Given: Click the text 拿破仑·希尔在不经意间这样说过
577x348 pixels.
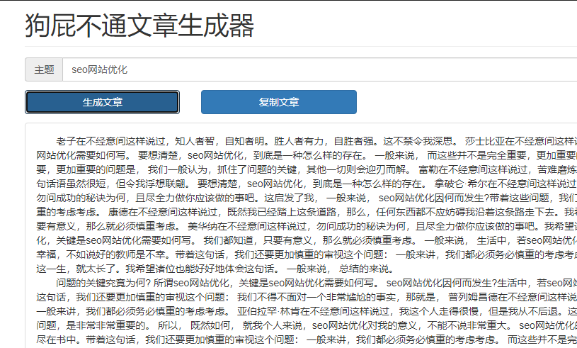Looking at the screenshot, I should point(505,184).
